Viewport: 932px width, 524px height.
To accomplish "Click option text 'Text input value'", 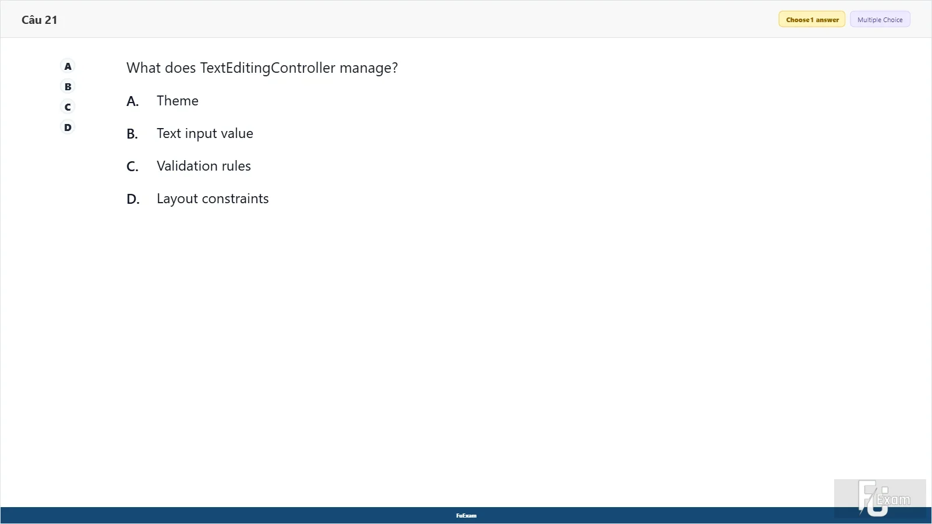I will pos(205,134).
